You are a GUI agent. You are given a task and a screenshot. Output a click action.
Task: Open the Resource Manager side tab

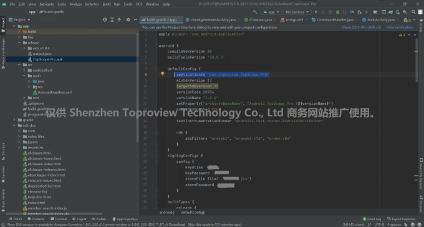coord(3,53)
